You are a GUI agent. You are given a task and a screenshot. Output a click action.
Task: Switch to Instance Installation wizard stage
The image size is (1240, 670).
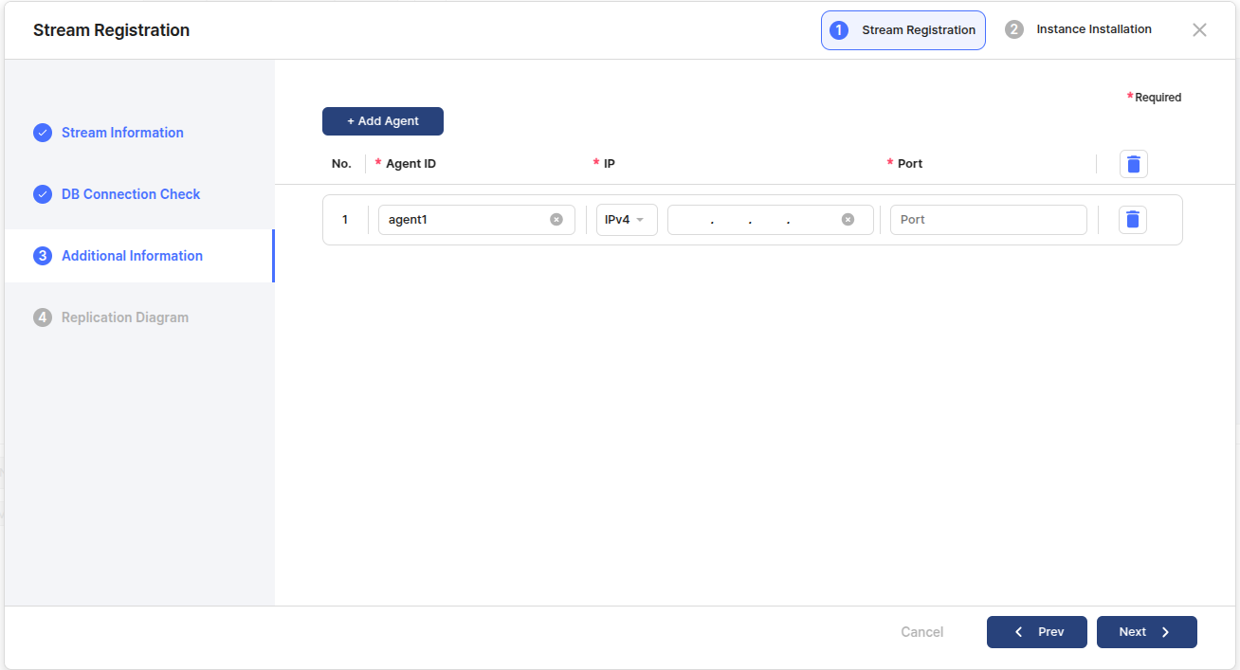tap(1079, 29)
